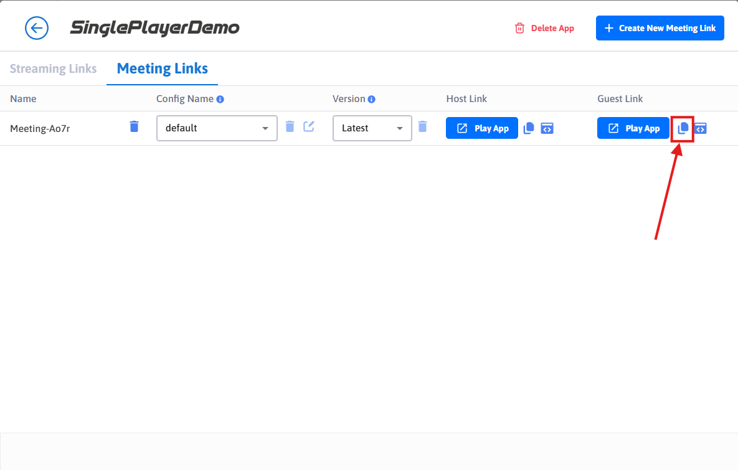
Task: Open the default config name dropdown
Action: point(217,128)
